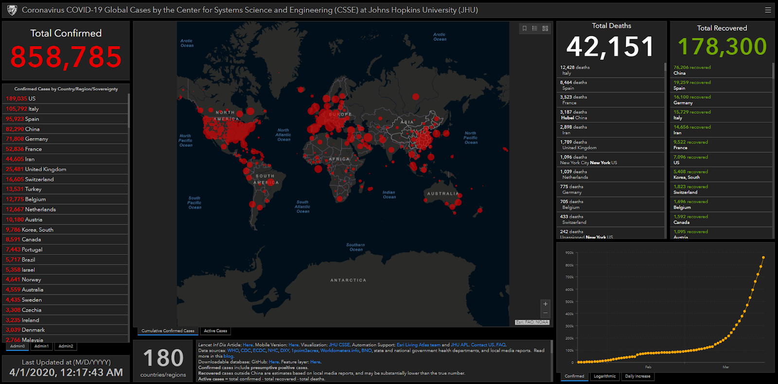The height and width of the screenshot is (384, 778).
Task: Open the BNO data source link
Action: pyautogui.click(x=367, y=350)
